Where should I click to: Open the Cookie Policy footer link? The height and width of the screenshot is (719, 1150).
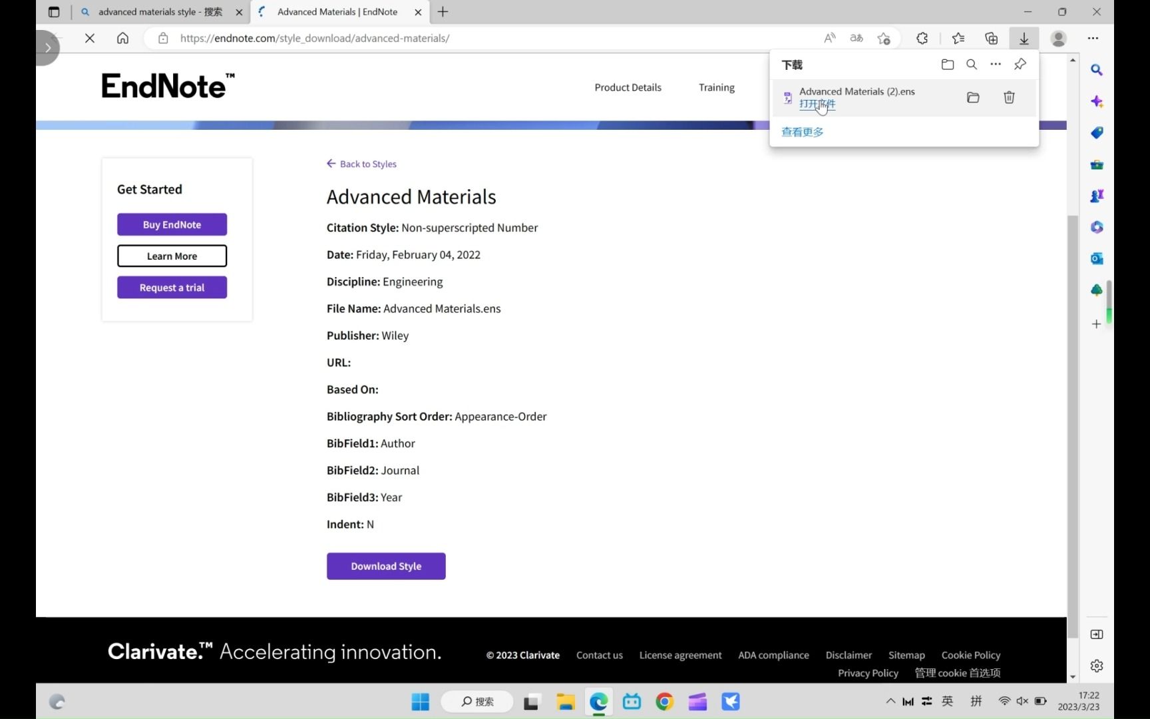click(970, 655)
